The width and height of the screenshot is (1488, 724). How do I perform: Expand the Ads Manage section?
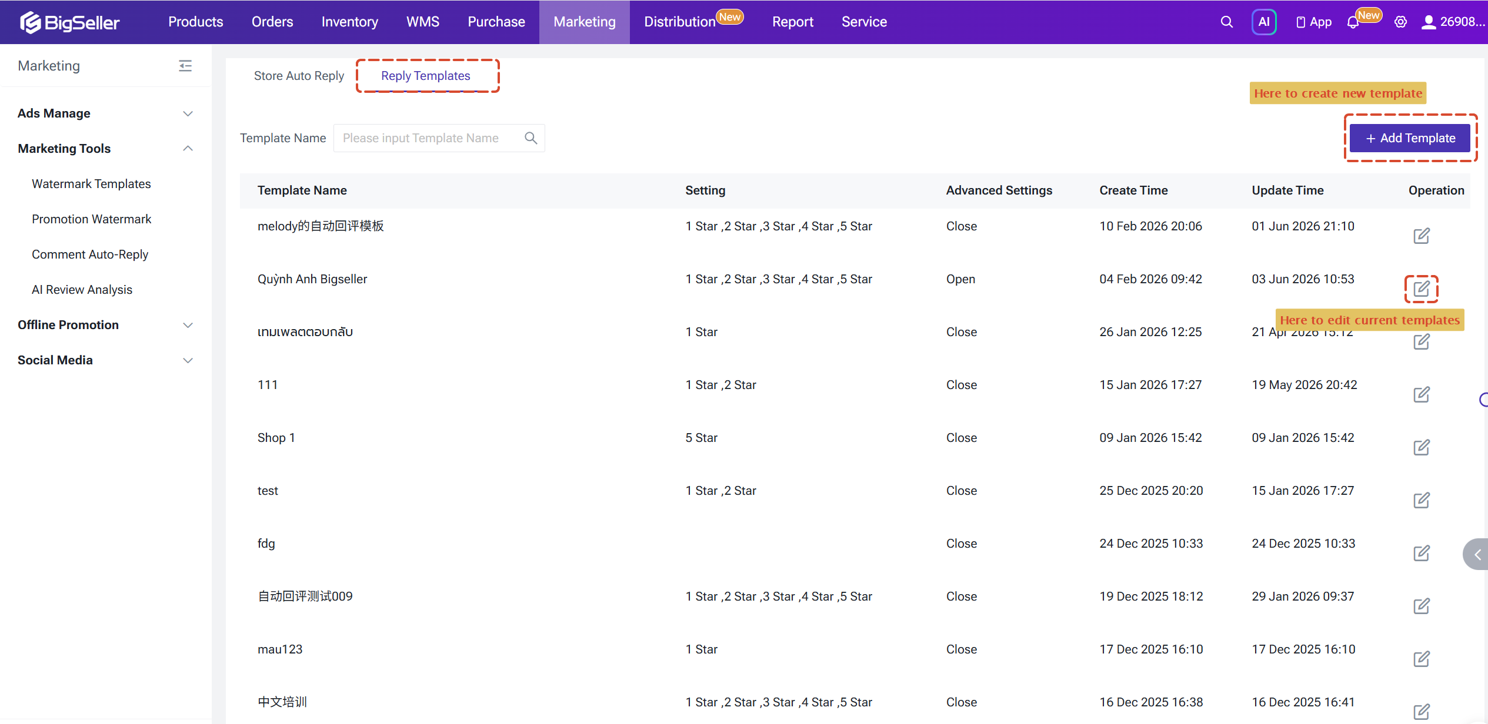[106, 113]
